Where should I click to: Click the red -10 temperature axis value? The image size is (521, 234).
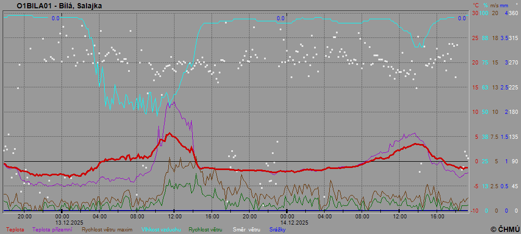point(475,211)
